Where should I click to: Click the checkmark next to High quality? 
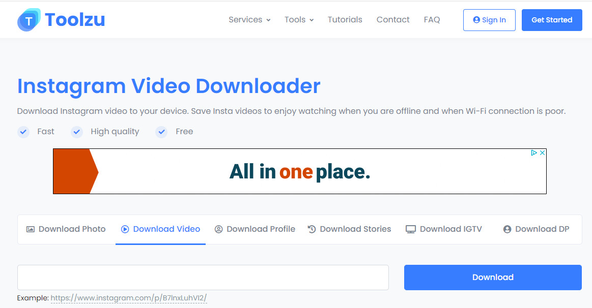point(77,132)
